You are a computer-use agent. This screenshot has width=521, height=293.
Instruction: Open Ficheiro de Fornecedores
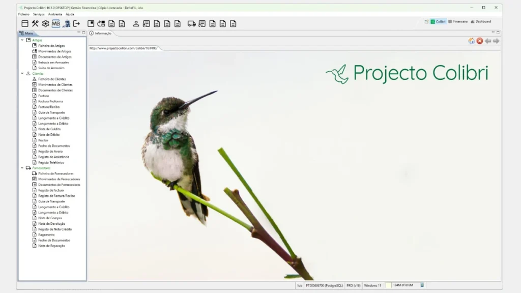tap(55, 173)
